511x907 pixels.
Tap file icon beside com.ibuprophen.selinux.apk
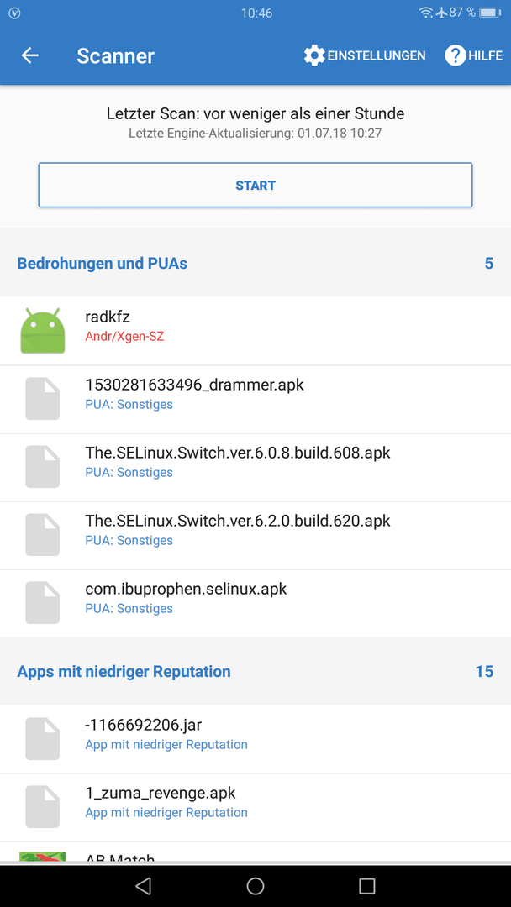click(42, 603)
